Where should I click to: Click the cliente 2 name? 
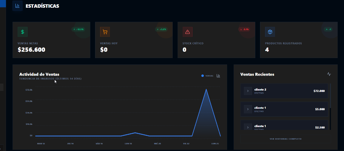pos(260,90)
